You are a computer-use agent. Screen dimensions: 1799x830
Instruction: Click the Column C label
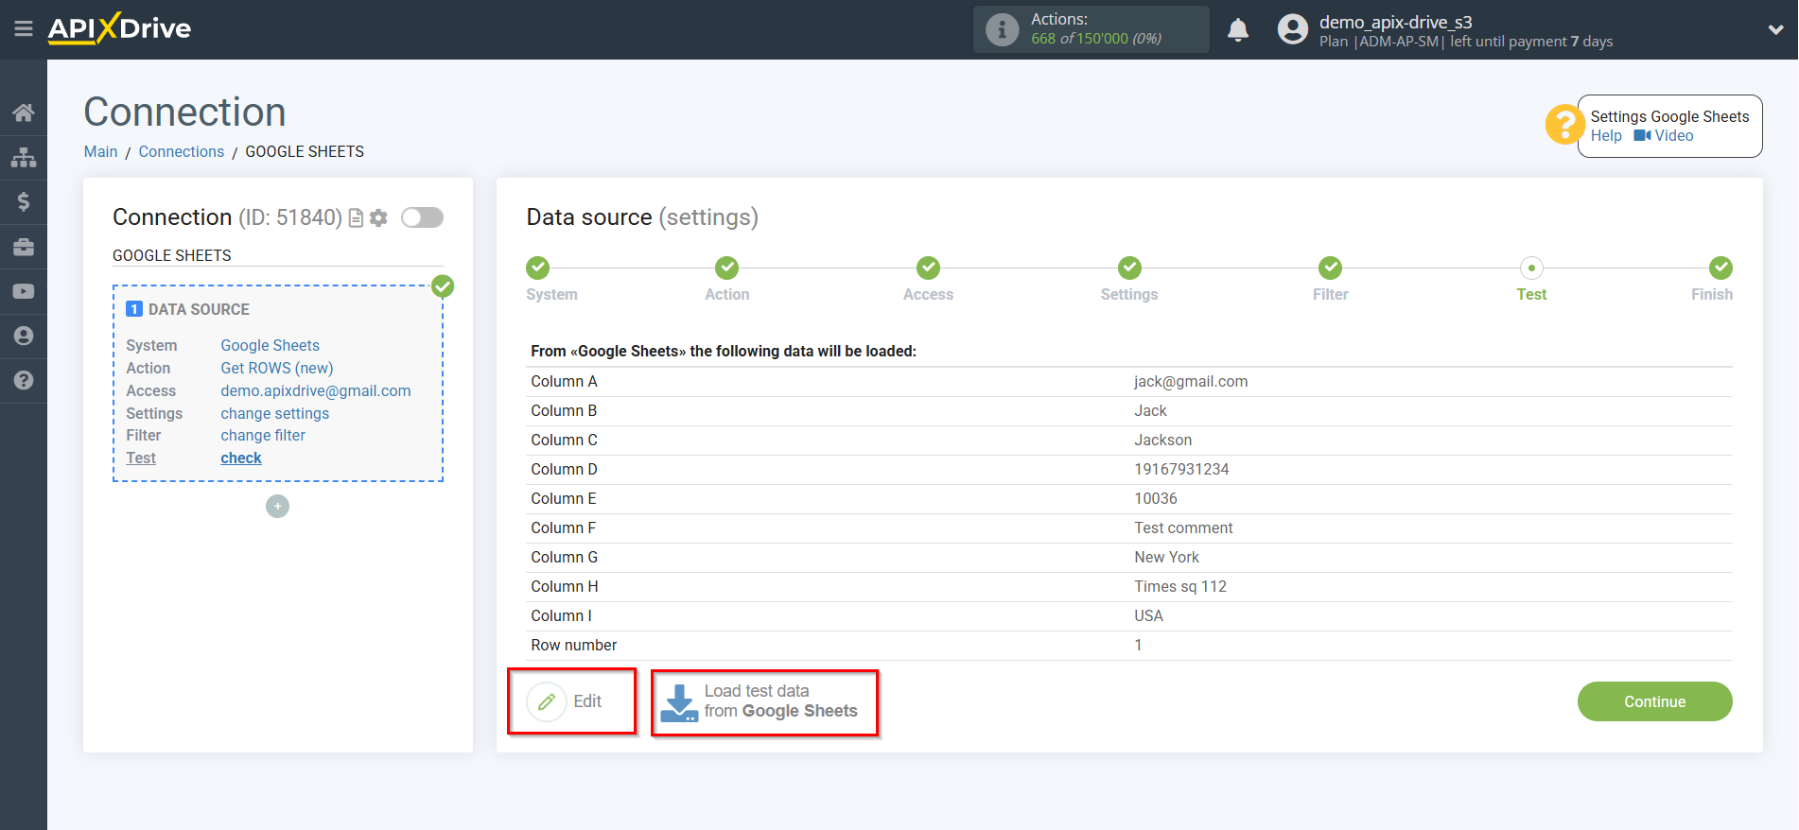coord(564,441)
